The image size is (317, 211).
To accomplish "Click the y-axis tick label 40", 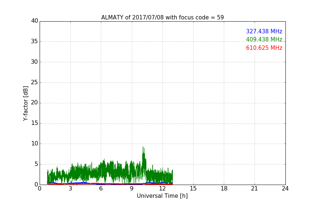I will (x=34, y=21).
